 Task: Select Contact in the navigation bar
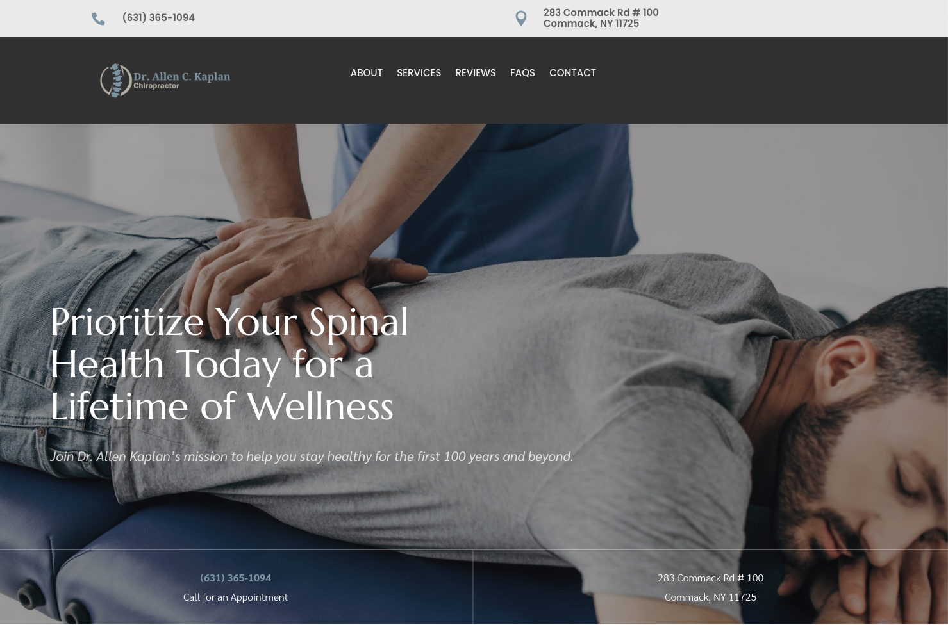coord(572,73)
